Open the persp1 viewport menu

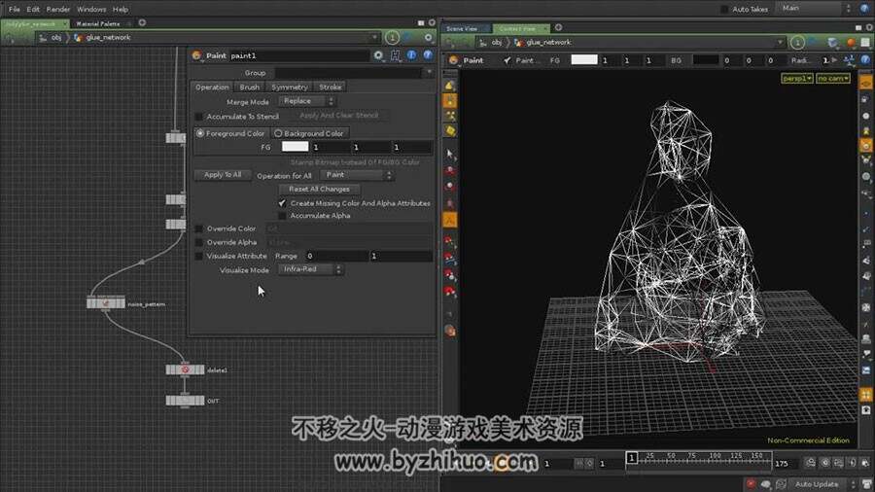tap(797, 79)
